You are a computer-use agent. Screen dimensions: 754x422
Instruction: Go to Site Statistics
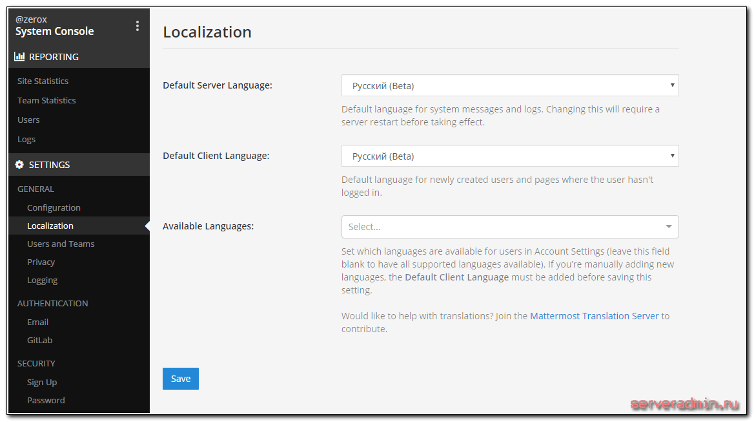(x=43, y=81)
